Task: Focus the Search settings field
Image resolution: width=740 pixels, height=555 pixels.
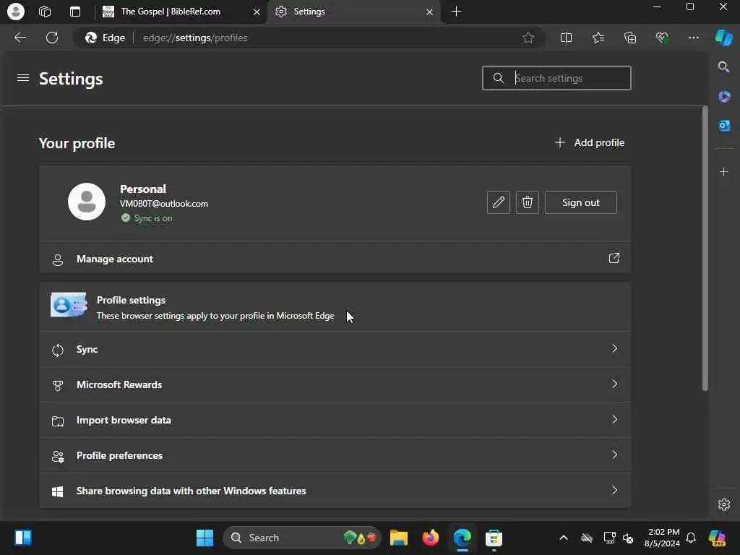Action: coord(556,78)
